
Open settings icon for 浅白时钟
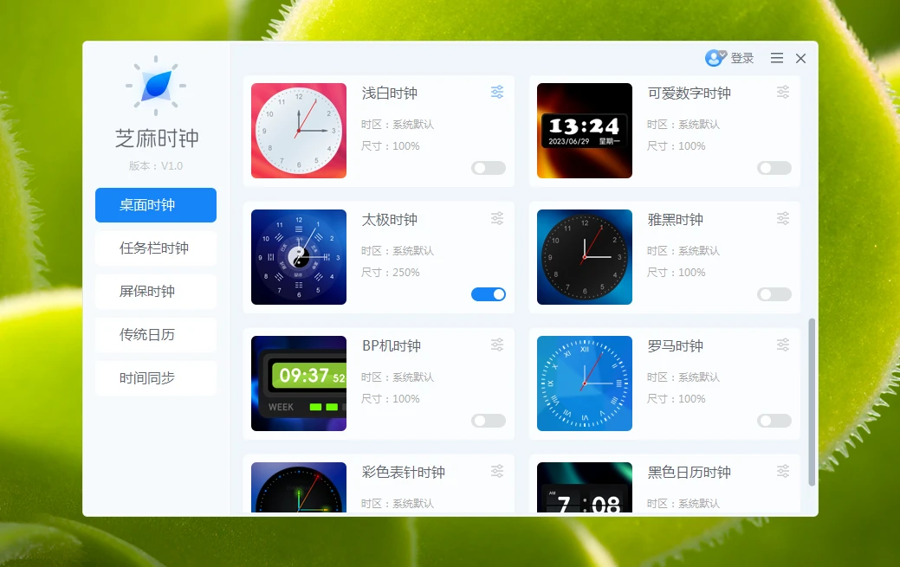(497, 92)
